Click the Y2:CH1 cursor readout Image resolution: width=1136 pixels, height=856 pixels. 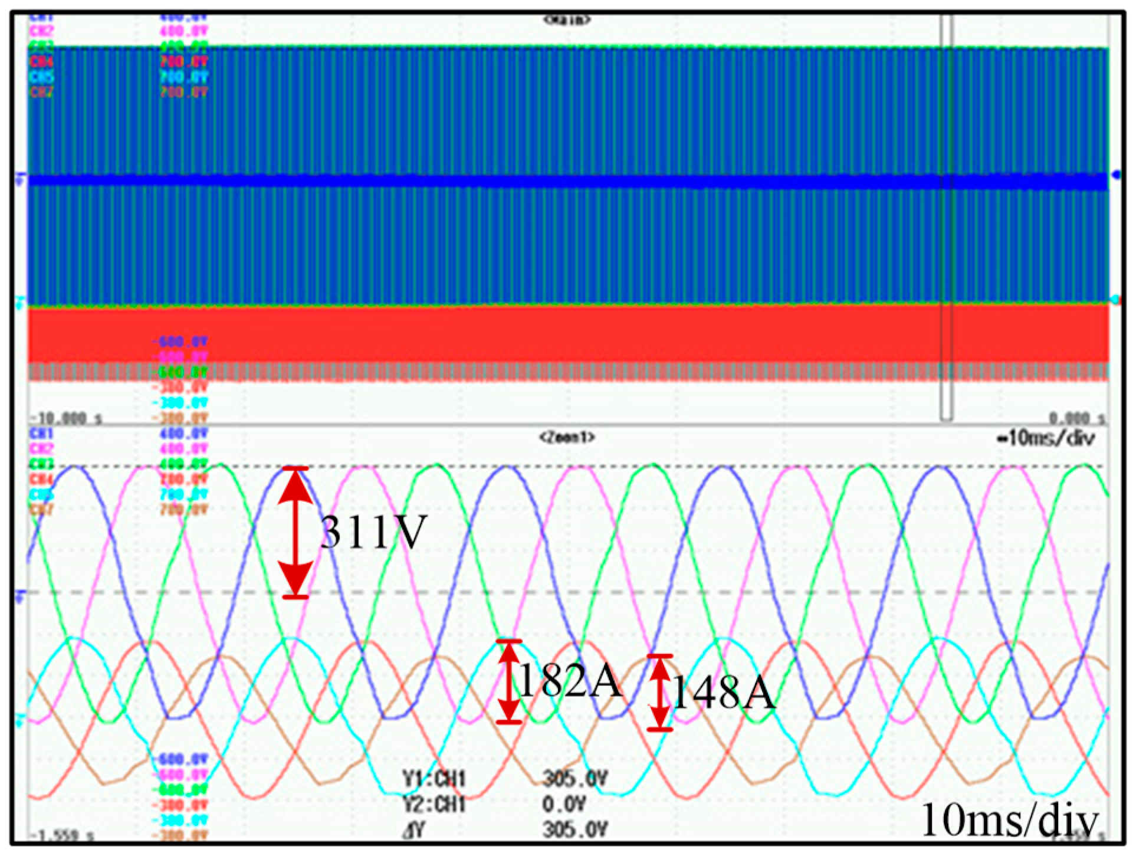434,805
